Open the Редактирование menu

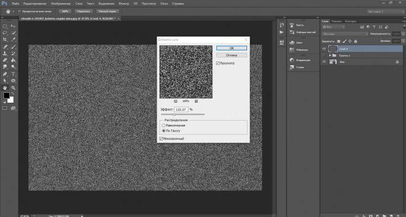click(35, 3)
